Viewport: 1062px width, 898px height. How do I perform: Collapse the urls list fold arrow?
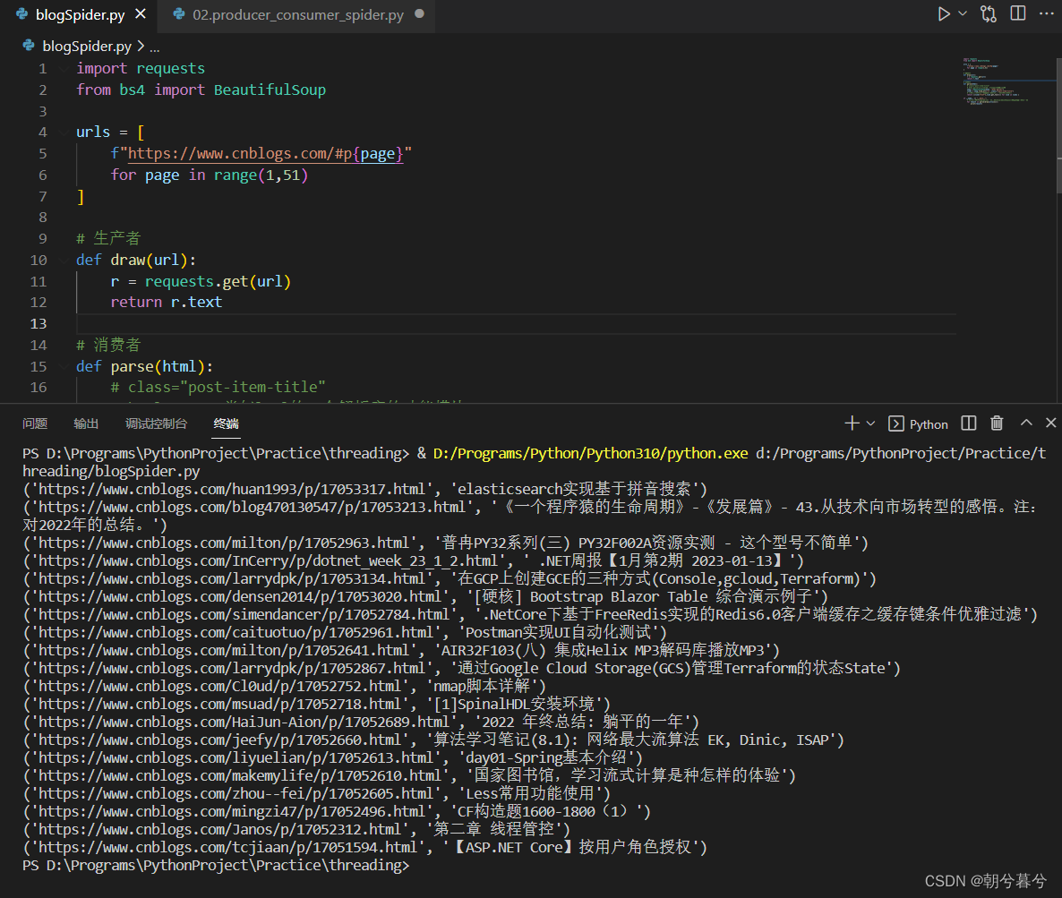[63, 133]
